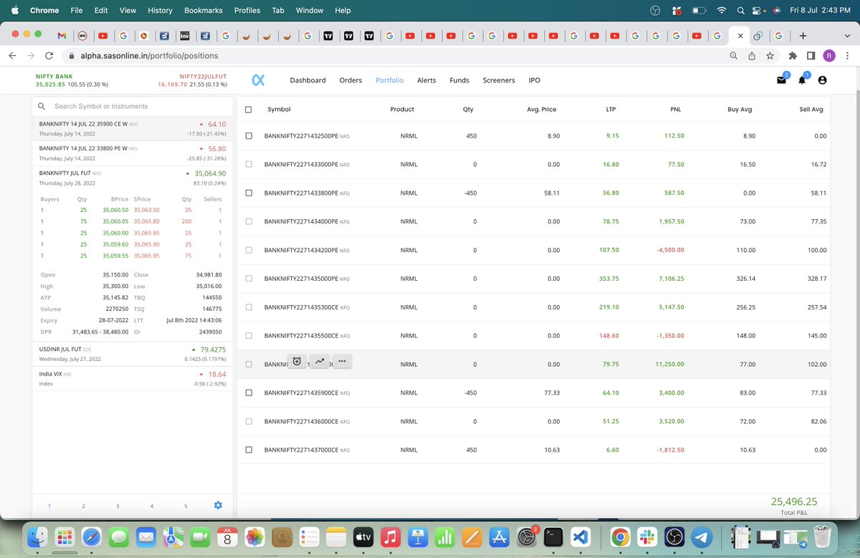Viewport: 860px width, 558px height.
Task: Select BANKNIFTY 14 JUL 22 35900 CE watchlist item
Action: pos(133,128)
